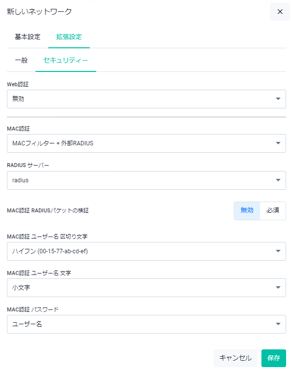This screenshot has width=293, height=374.
Task: Switch to the 基本設定 tab
Action: (28, 37)
